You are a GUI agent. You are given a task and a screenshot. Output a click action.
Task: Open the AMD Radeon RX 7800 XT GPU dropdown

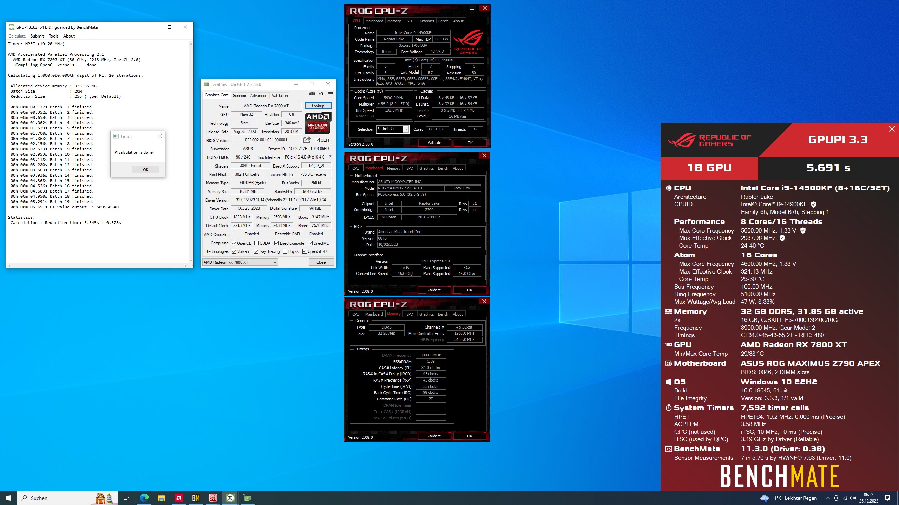pos(240,262)
